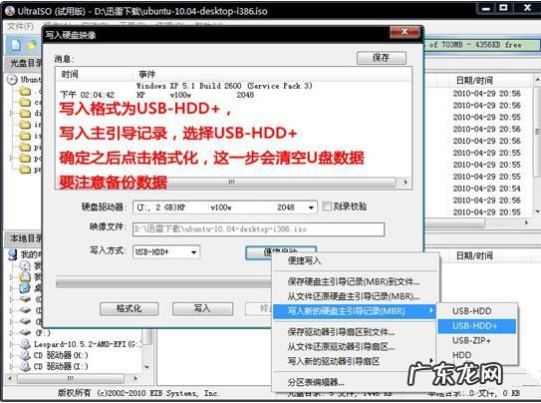Expand the 写入新的硬盘主引导记录(MBR) submenu arrow
Viewport: 541px width, 403px height.
click(431, 310)
